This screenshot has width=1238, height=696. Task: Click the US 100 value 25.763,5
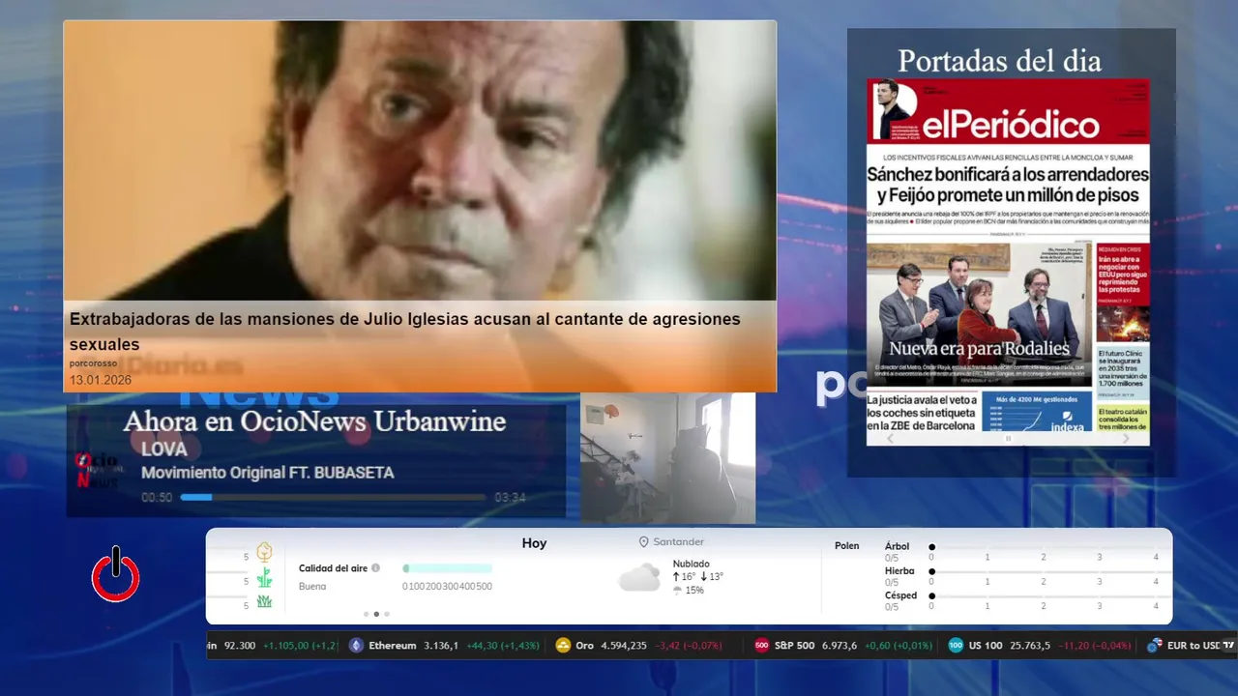[x=1032, y=646]
